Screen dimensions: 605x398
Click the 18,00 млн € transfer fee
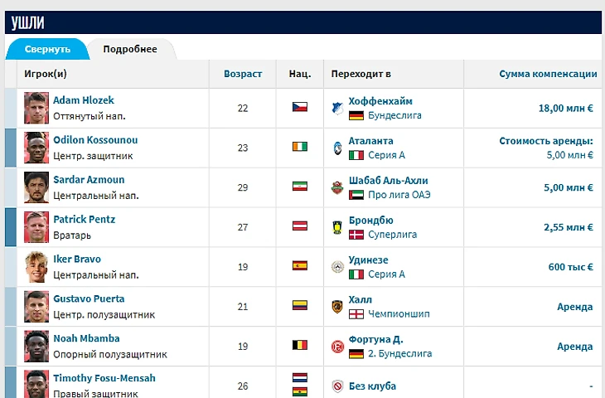[x=565, y=108]
